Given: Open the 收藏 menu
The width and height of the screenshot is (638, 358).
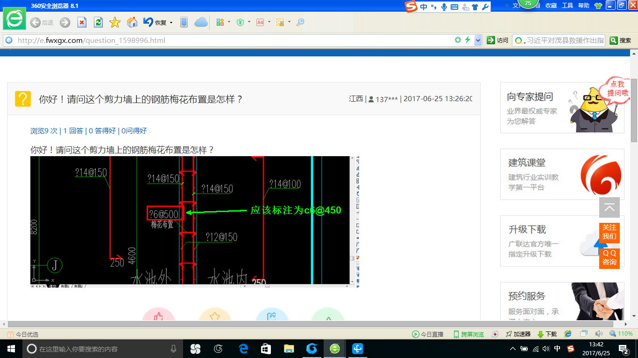Looking at the screenshot, I should click(x=551, y=6).
